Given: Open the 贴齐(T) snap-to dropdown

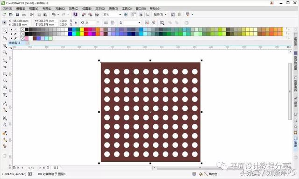Looking at the screenshot, I should pyautogui.click(x=160, y=14).
